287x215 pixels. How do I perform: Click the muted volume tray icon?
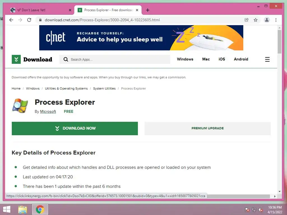point(260,209)
